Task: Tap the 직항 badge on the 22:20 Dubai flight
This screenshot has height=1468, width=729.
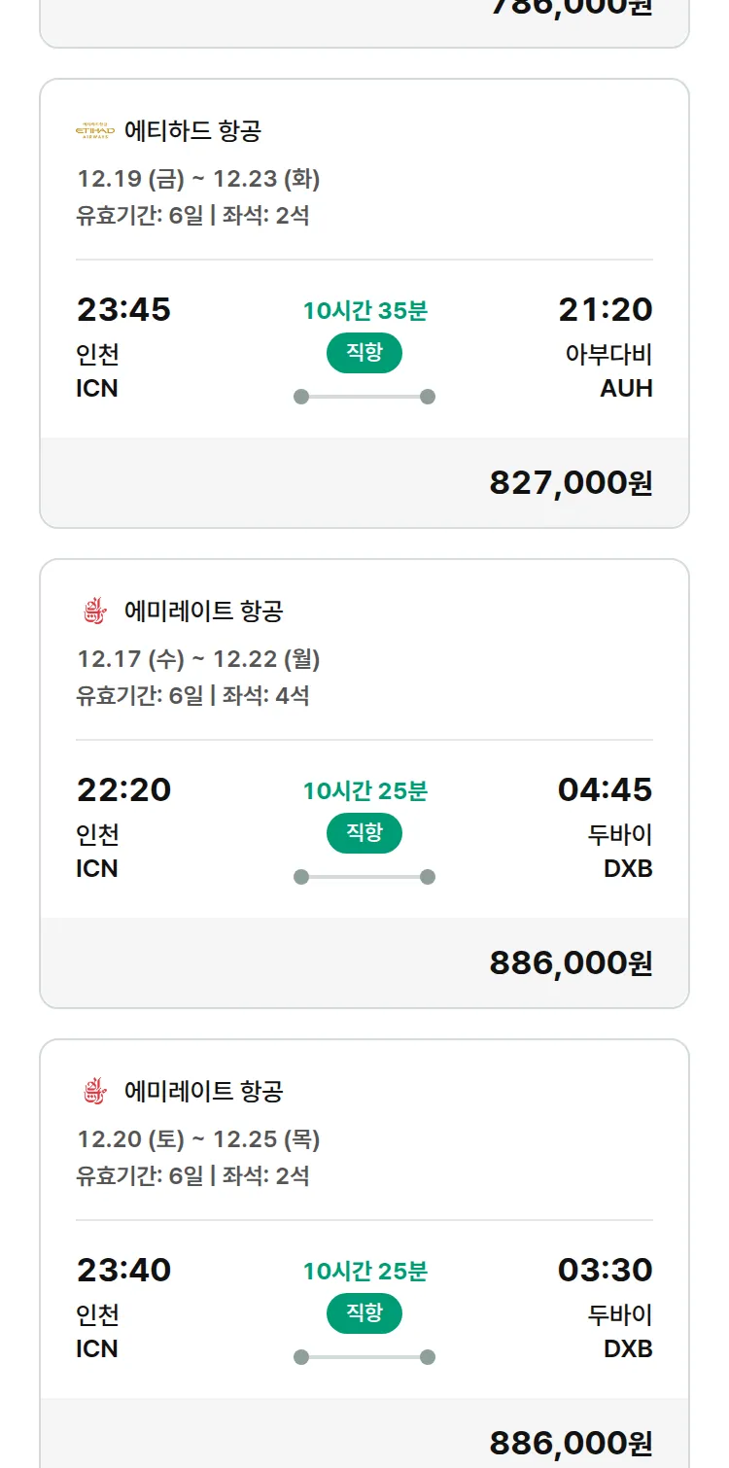Action: pyautogui.click(x=364, y=833)
